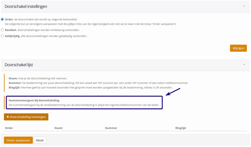
Task: Click the Nummer explanation line
Action: click(99, 83)
